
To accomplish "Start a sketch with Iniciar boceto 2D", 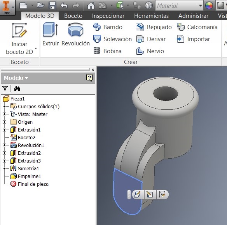I will coord(19,39).
